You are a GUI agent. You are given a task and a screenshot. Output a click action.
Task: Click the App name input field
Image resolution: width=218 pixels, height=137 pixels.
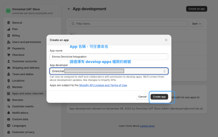pos(109,57)
